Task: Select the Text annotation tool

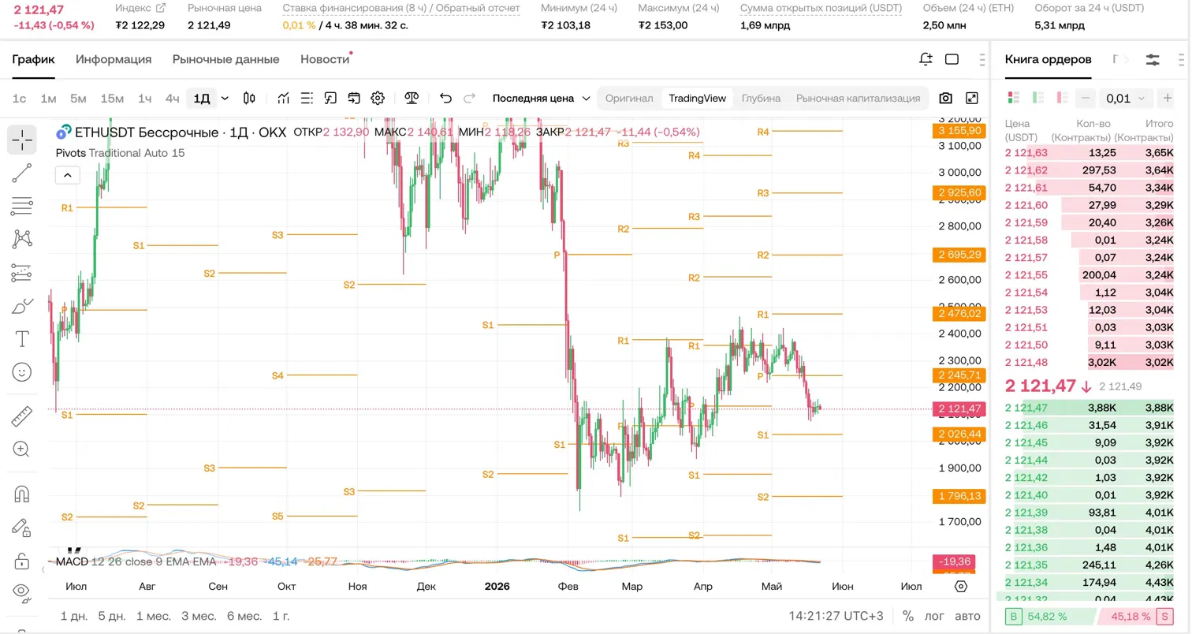Action: click(22, 339)
